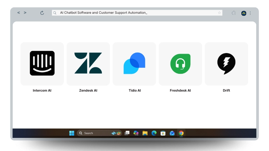Open Microsoft Store from the taskbar
Screen dimensions: 269x151
(163, 133)
